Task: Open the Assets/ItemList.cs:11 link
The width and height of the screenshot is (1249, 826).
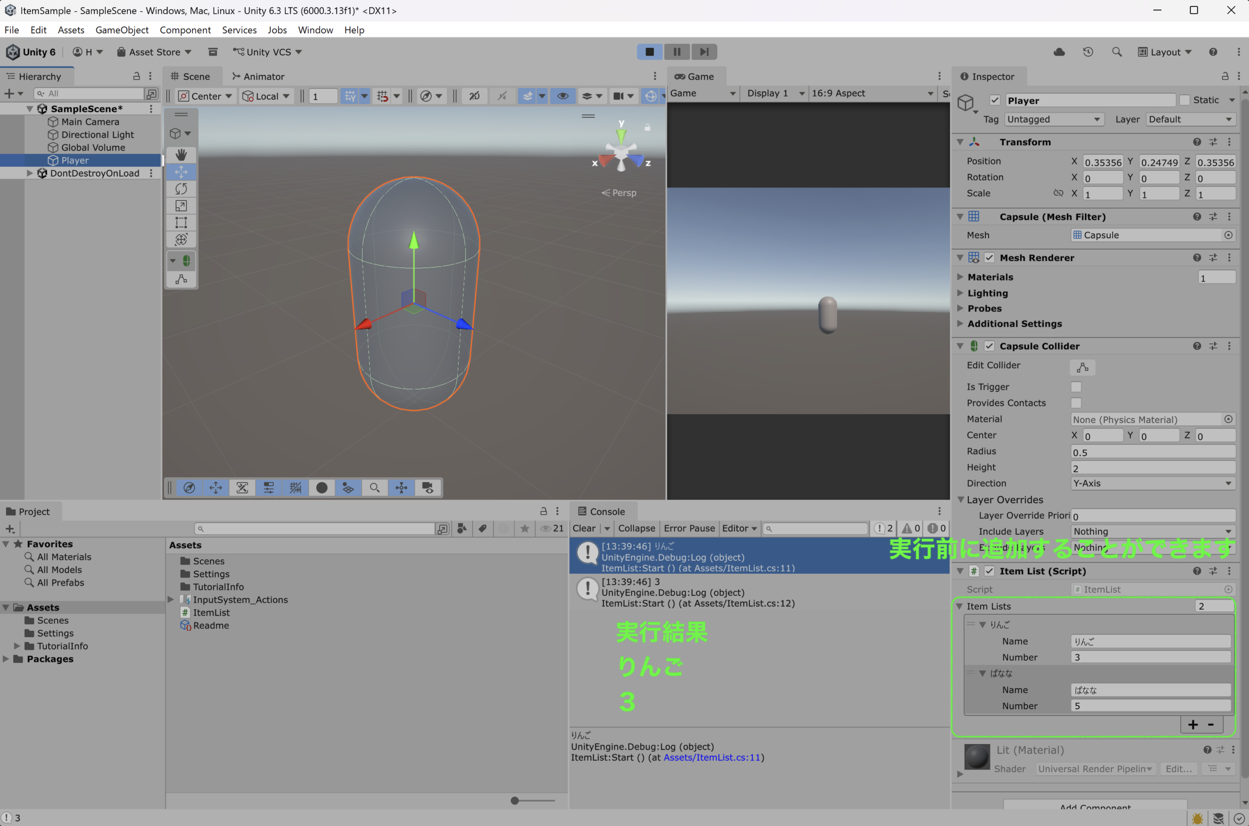Action: click(711, 758)
